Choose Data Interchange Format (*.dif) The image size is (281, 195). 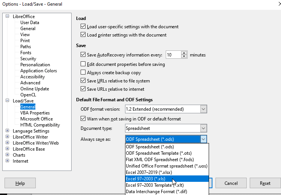[x=167, y=192]
